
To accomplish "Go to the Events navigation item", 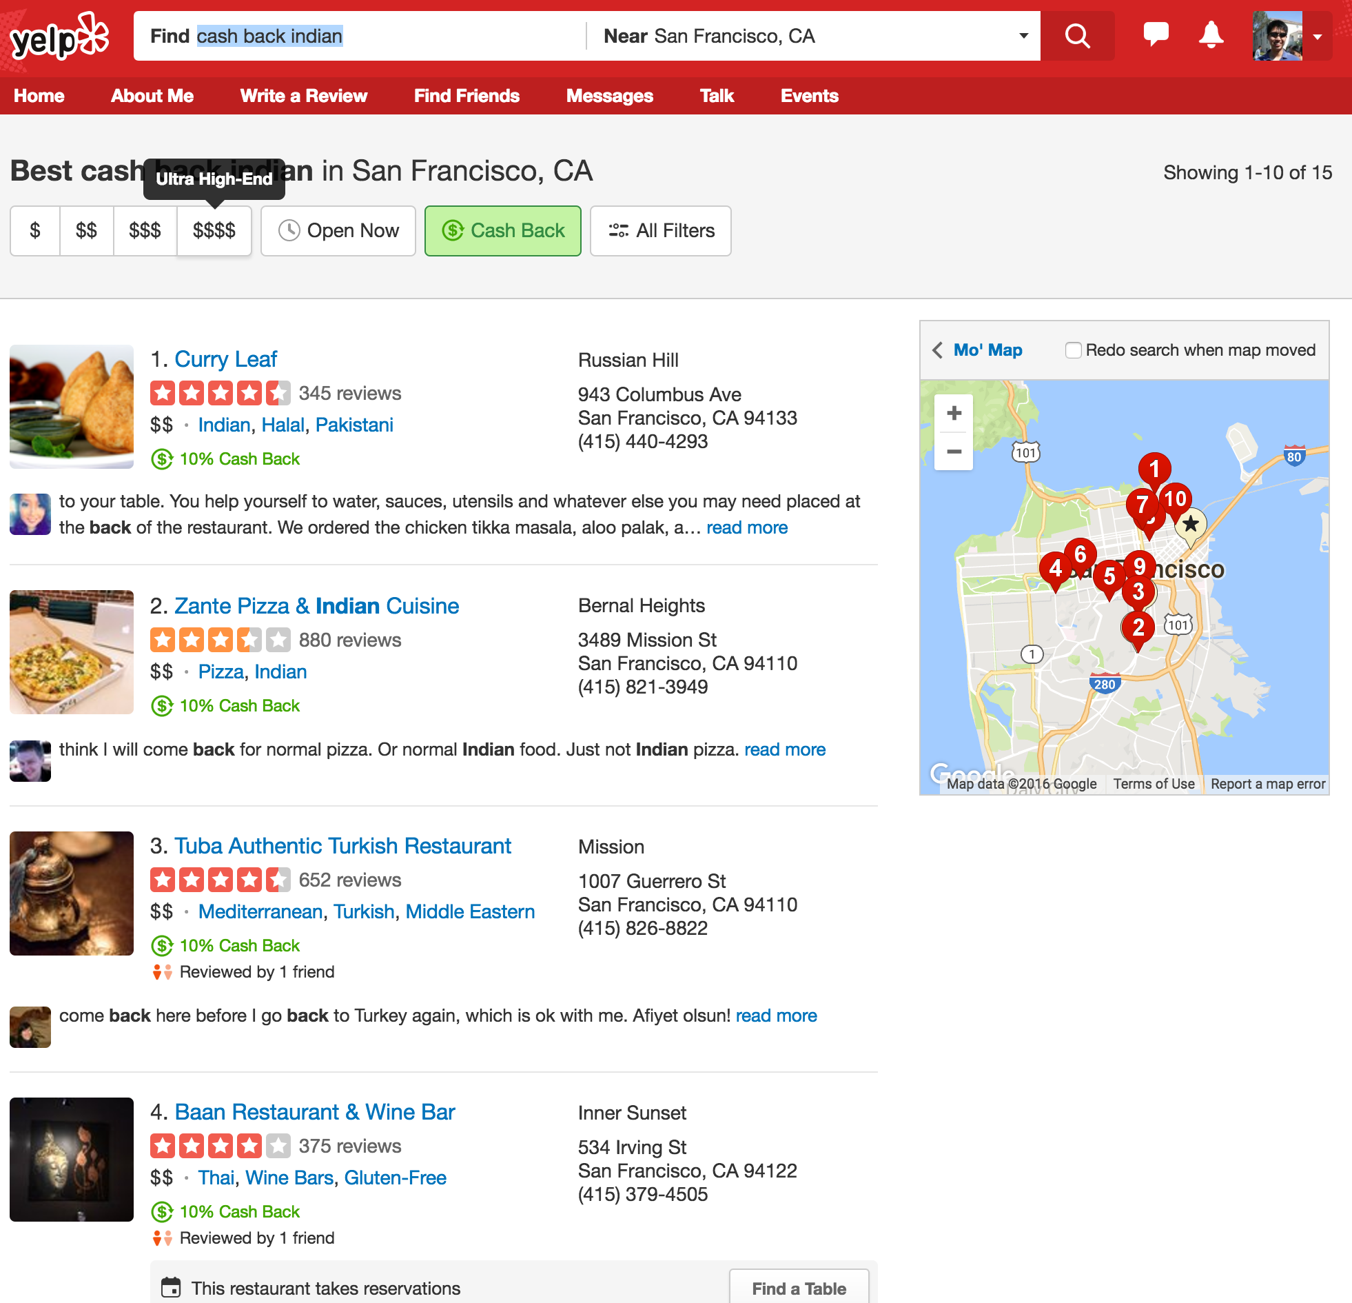I will pyautogui.click(x=809, y=96).
